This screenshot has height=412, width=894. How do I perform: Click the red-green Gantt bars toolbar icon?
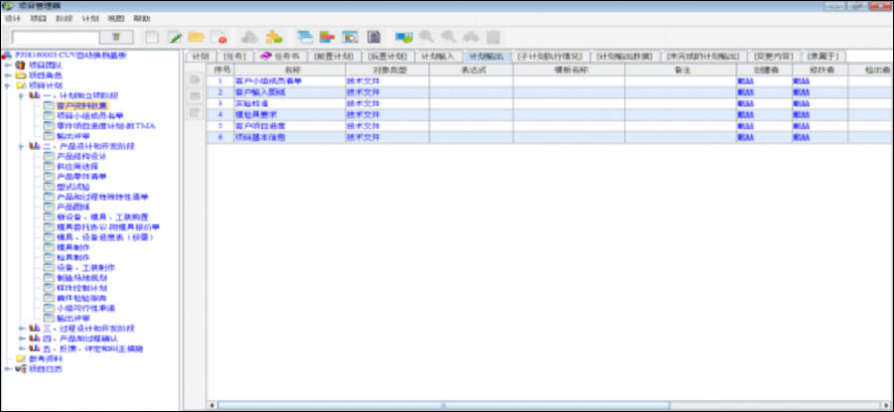point(327,37)
